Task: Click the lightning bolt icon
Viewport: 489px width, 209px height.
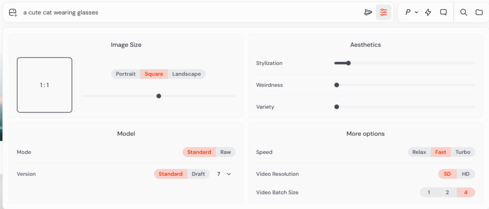Action: point(428,12)
